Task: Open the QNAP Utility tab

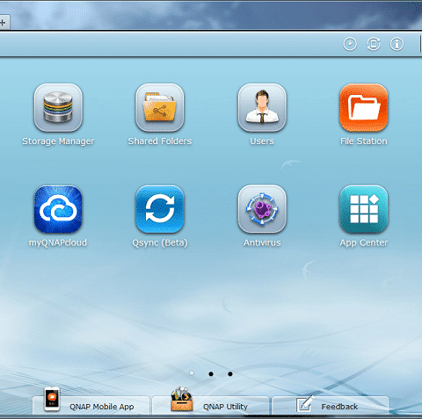Action: click(x=210, y=405)
